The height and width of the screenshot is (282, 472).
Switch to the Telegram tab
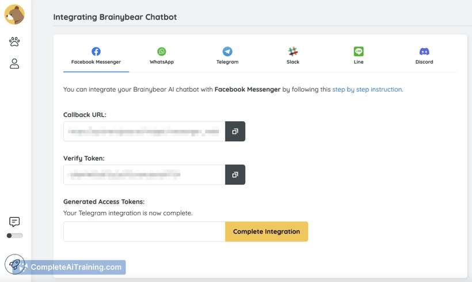click(x=227, y=56)
